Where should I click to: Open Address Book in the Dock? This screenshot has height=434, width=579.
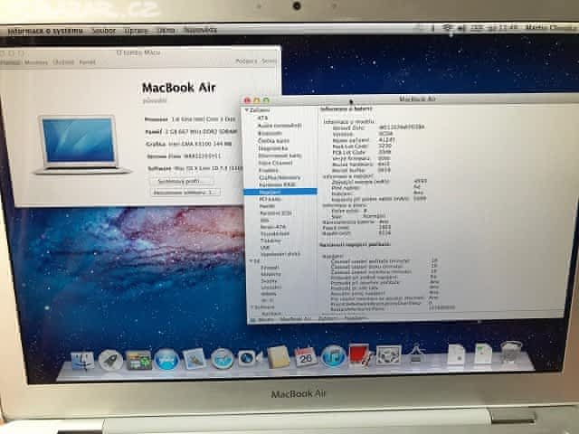coord(278,357)
